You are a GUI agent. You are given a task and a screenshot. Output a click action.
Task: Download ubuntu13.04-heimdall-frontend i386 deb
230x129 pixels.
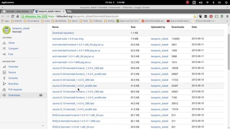(78, 68)
